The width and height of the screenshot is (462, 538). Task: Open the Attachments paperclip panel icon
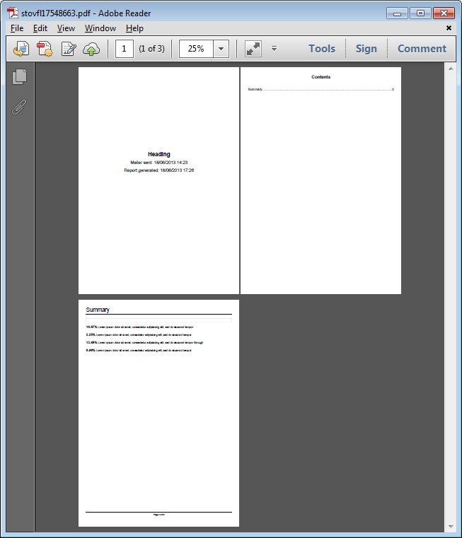pyautogui.click(x=19, y=107)
